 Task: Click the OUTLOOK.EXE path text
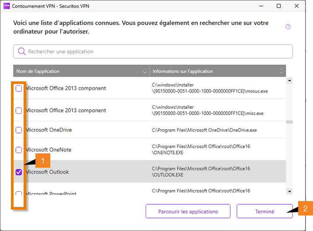pyautogui.click(x=201, y=171)
